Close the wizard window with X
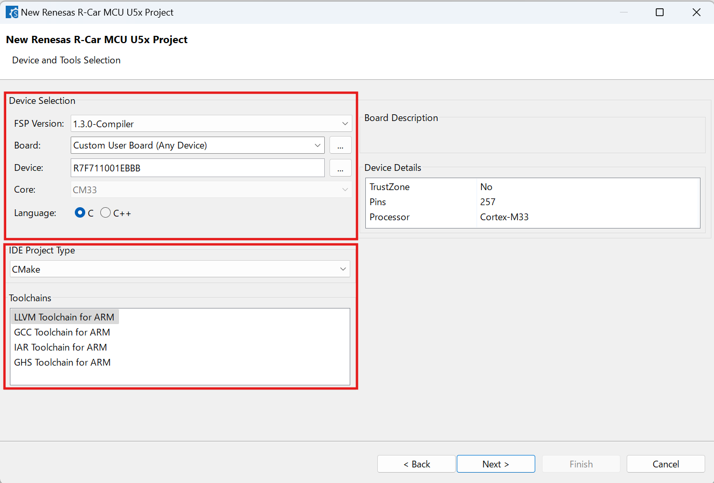714x483 pixels. click(697, 12)
